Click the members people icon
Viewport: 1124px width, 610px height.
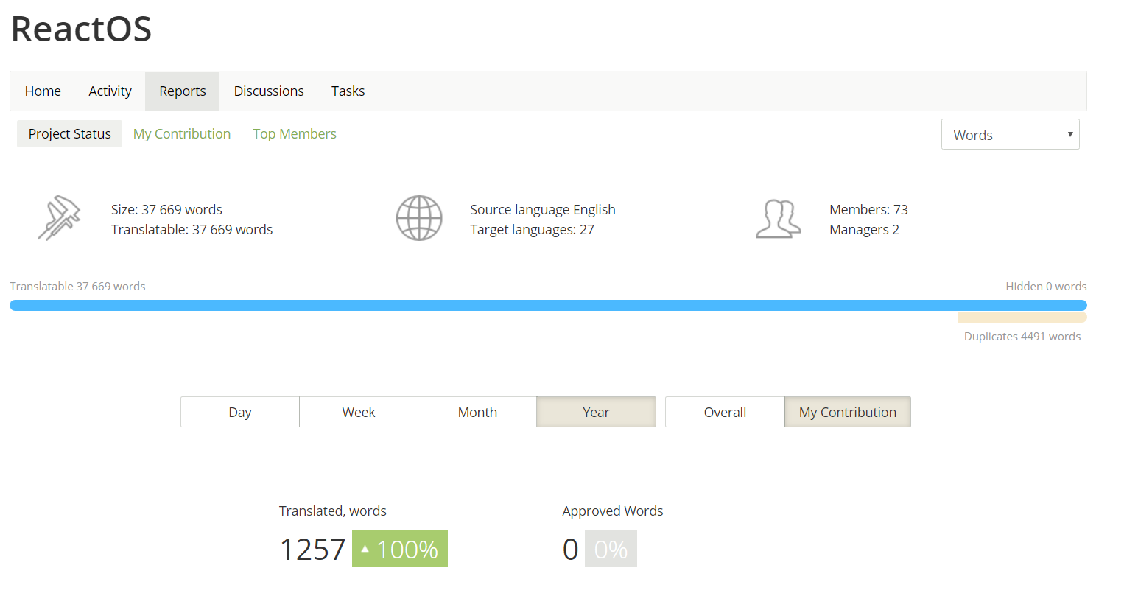[x=778, y=219]
